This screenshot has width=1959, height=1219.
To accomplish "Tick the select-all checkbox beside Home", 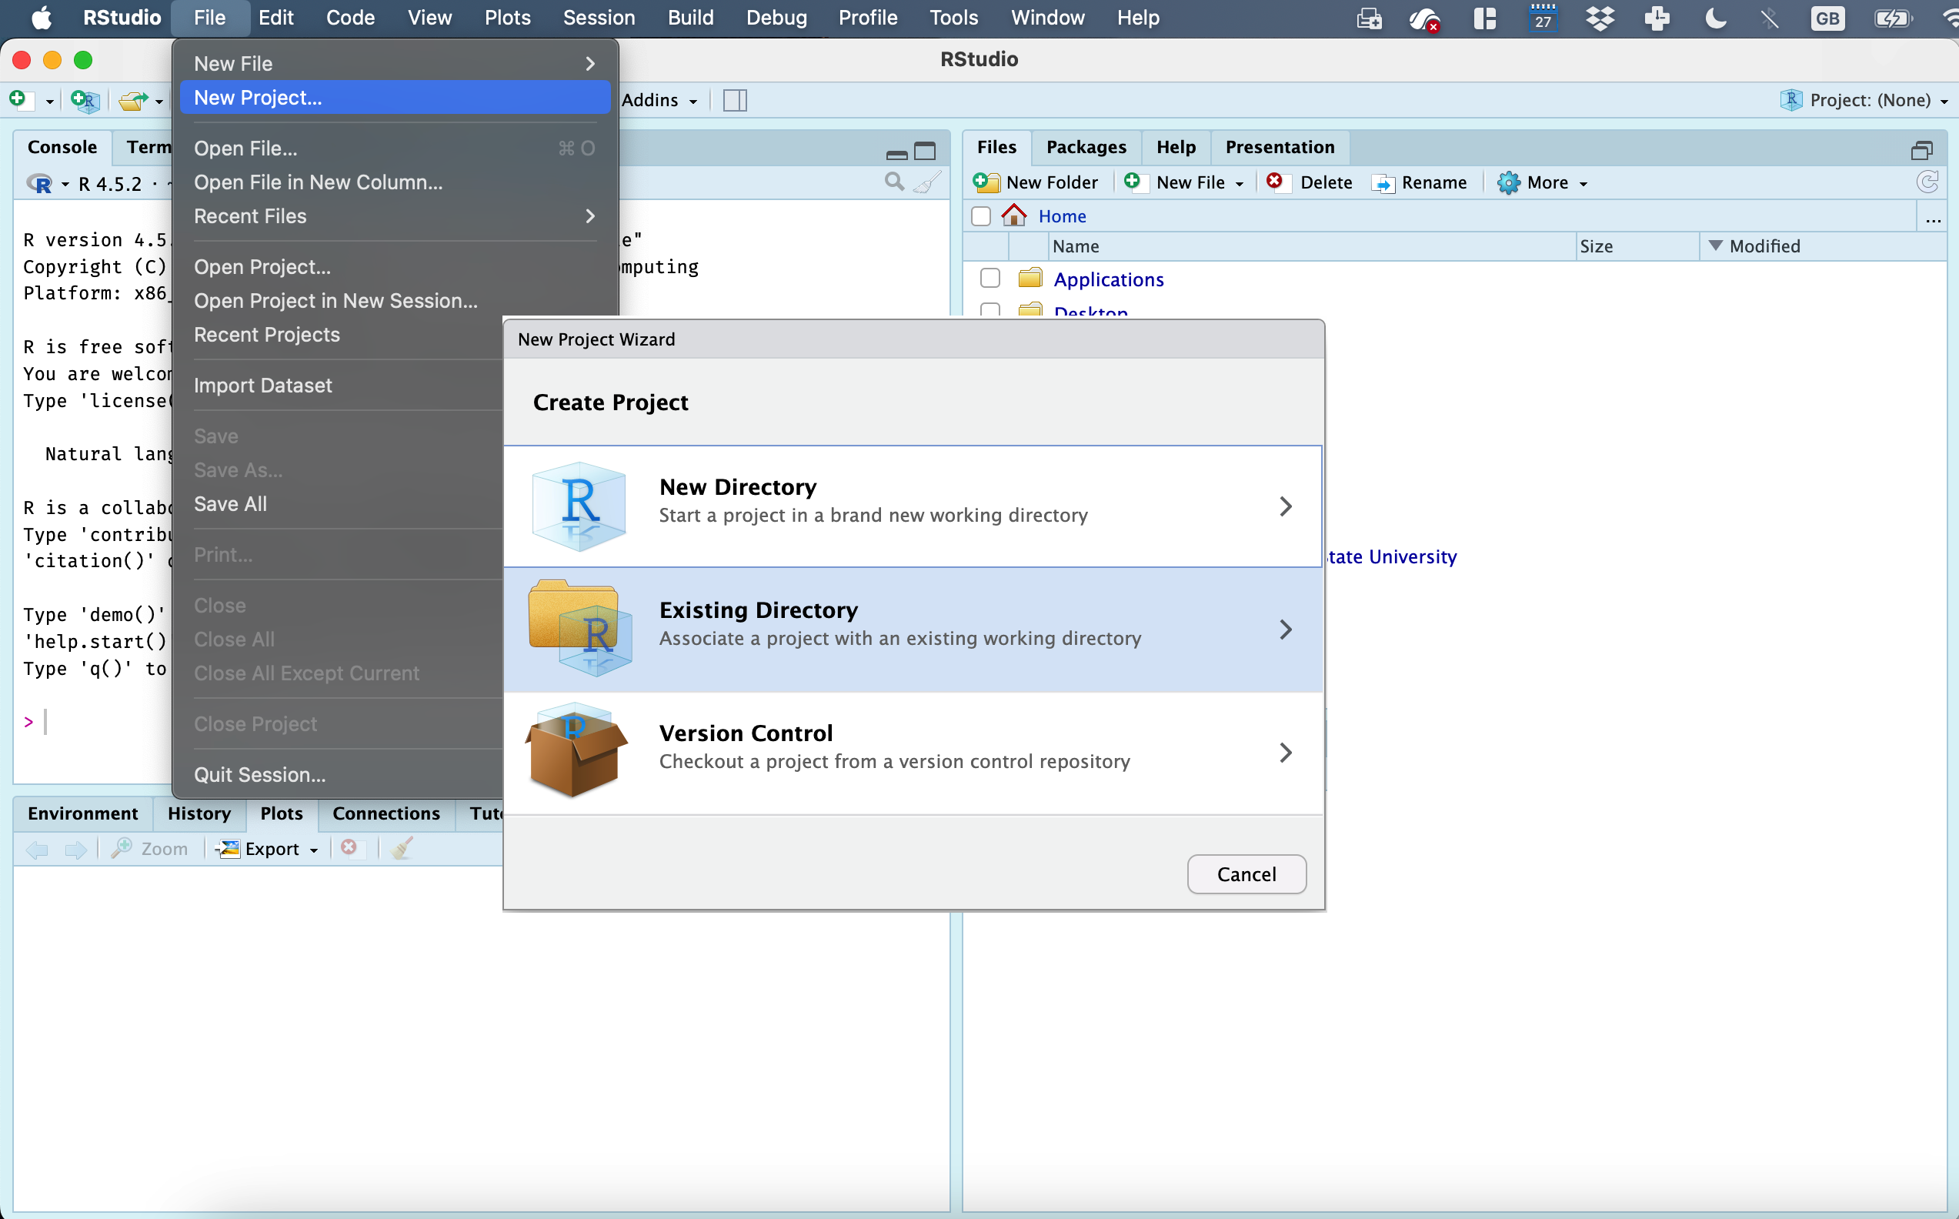I will tap(981, 216).
